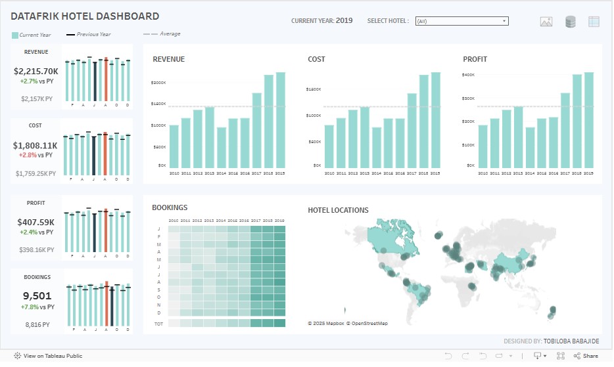Click the image view icon in header
The height and width of the screenshot is (367, 614).
pos(546,22)
